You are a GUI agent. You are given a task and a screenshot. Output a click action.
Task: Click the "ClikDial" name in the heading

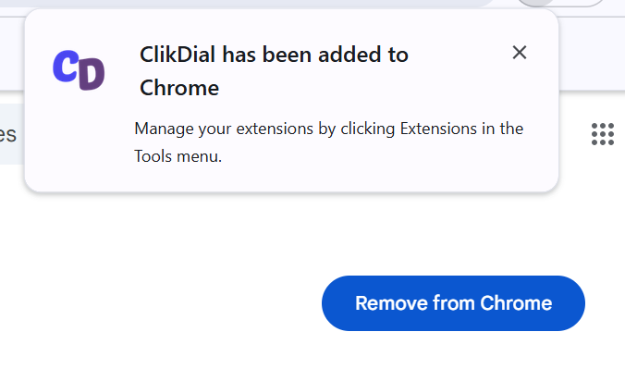[x=178, y=55]
